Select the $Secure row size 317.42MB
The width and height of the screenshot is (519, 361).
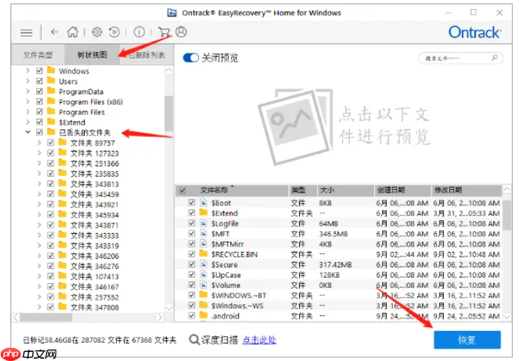[x=335, y=265]
